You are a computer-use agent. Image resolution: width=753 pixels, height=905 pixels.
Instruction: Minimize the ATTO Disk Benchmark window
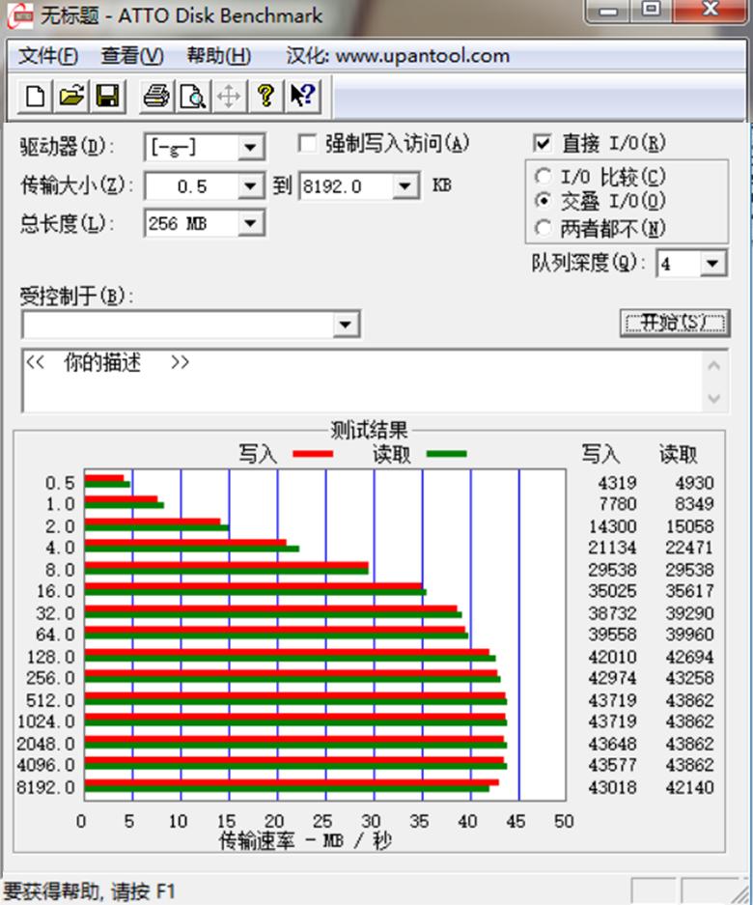[x=609, y=12]
